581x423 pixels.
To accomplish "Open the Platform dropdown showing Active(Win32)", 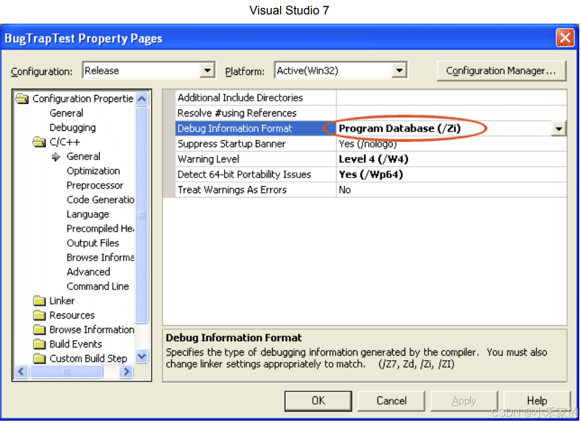I will (399, 70).
